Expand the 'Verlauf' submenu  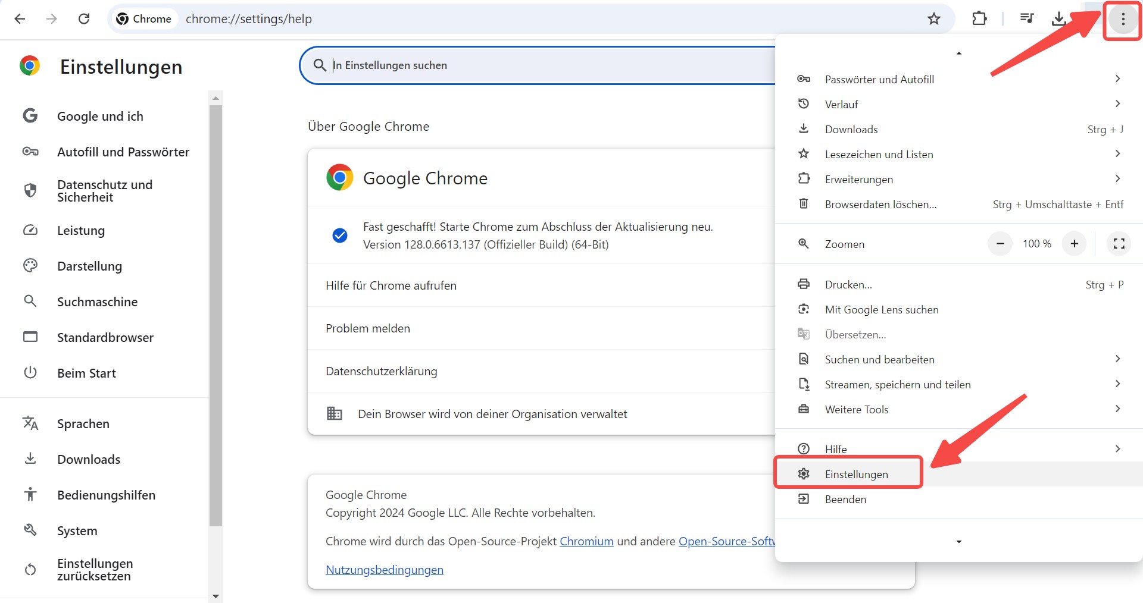[x=958, y=104]
